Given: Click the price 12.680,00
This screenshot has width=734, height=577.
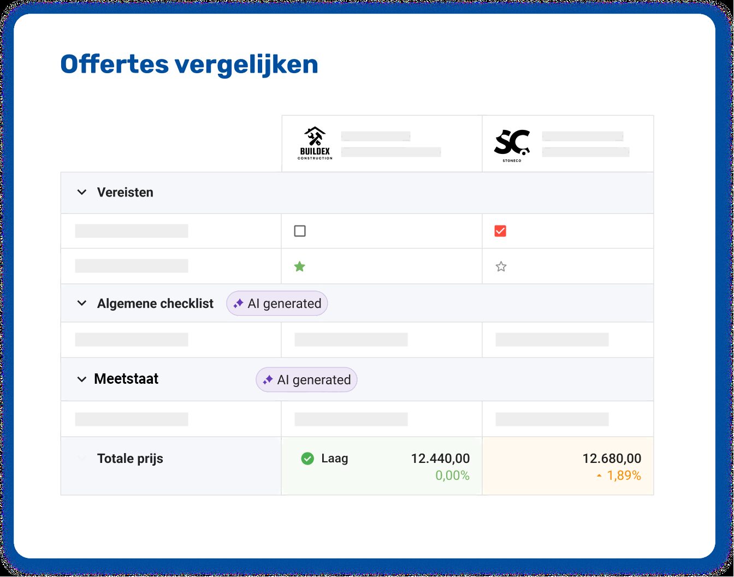Looking at the screenshot, I should [x=612, y=459].
